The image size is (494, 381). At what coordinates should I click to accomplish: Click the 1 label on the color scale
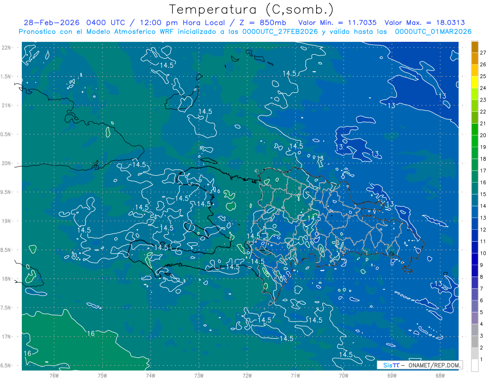point(482,360)
